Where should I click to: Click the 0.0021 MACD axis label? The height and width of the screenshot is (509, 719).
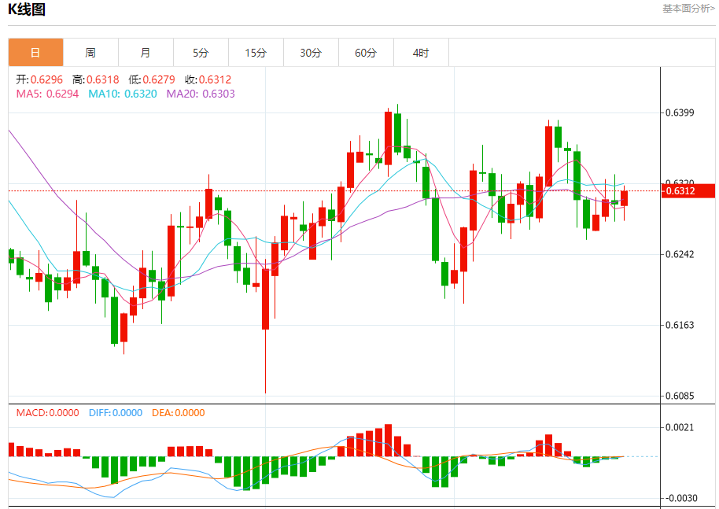point(680,427)
